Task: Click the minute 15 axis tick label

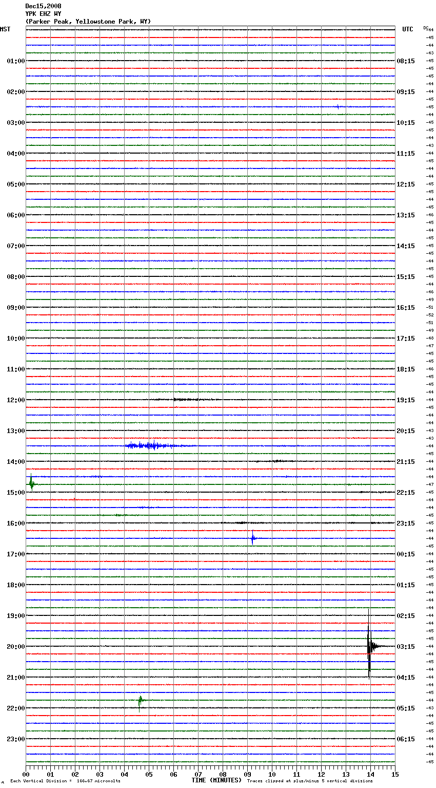Action: (395, 774)
